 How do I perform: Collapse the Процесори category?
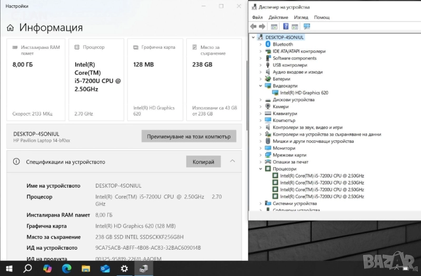[x=260, y=169]
